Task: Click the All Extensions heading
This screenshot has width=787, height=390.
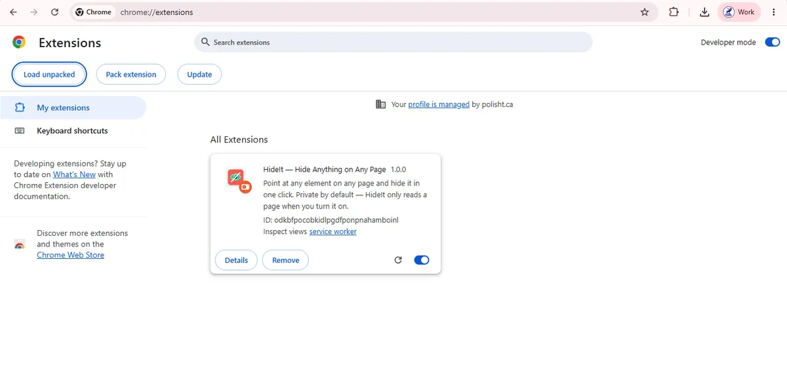Action: click(x=239, y=140)
